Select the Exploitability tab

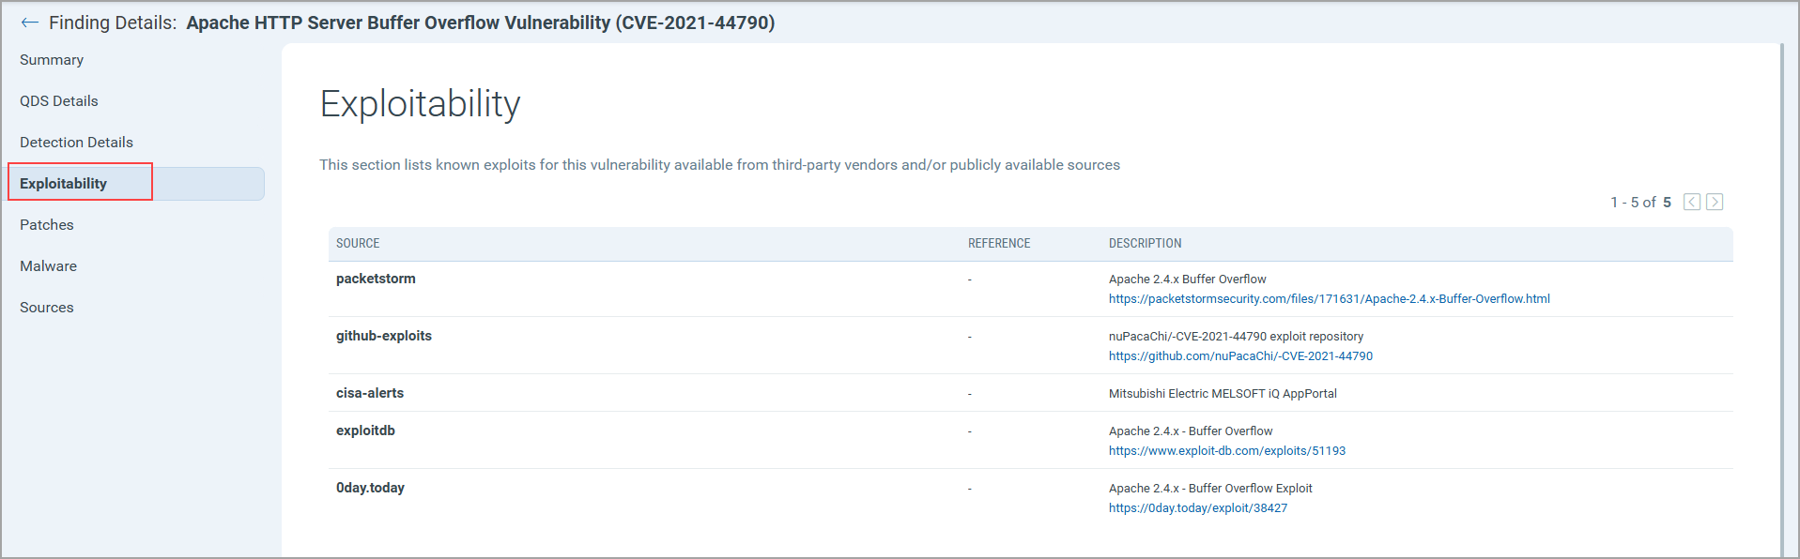pyautogui.click(x=64, y=184)
